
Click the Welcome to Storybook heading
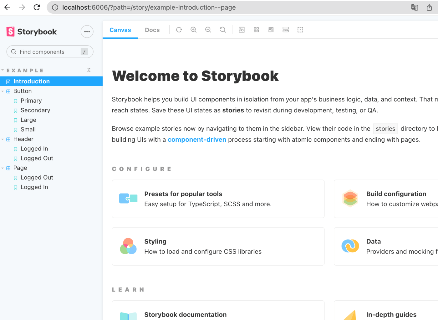tap(195, 76)
